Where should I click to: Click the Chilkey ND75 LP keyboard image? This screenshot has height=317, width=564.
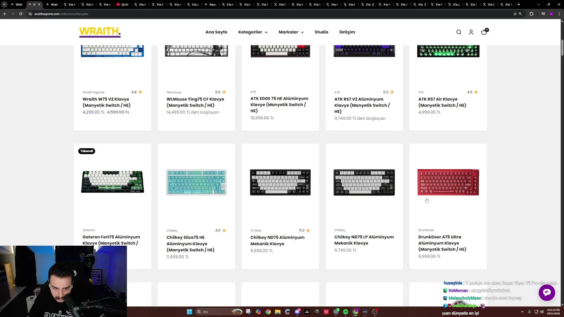pyautogui.click(x=364, y=182)
